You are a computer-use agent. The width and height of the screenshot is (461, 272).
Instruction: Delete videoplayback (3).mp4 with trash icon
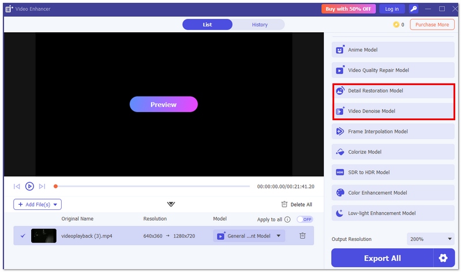coord(303,236)
